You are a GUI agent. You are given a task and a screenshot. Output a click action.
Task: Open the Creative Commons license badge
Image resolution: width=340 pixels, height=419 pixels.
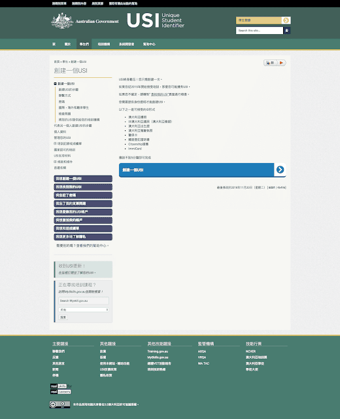[59, 405]
